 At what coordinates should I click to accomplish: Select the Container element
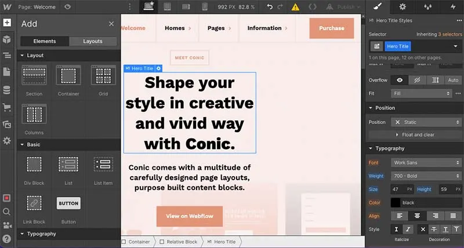[x=68, y=81]
